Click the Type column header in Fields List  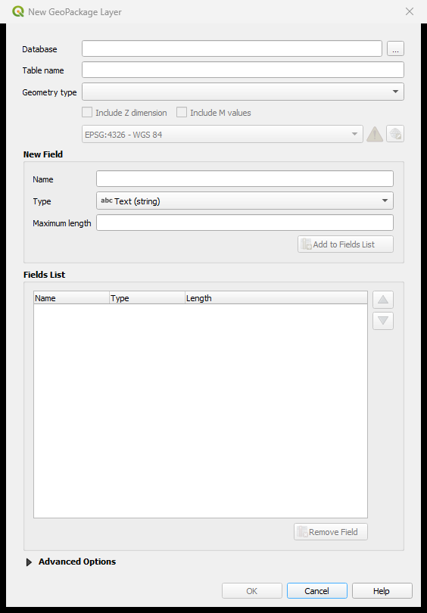(x=147, y=298)
